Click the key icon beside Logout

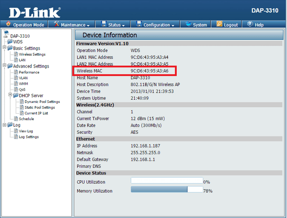tap(219, 24)
